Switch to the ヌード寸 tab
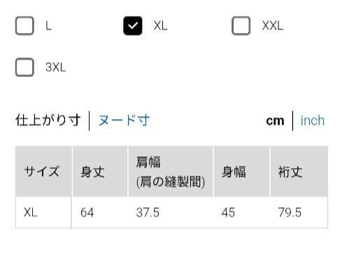Image resolution: width=340 pixels, height=255 pixels. point(124,120)
